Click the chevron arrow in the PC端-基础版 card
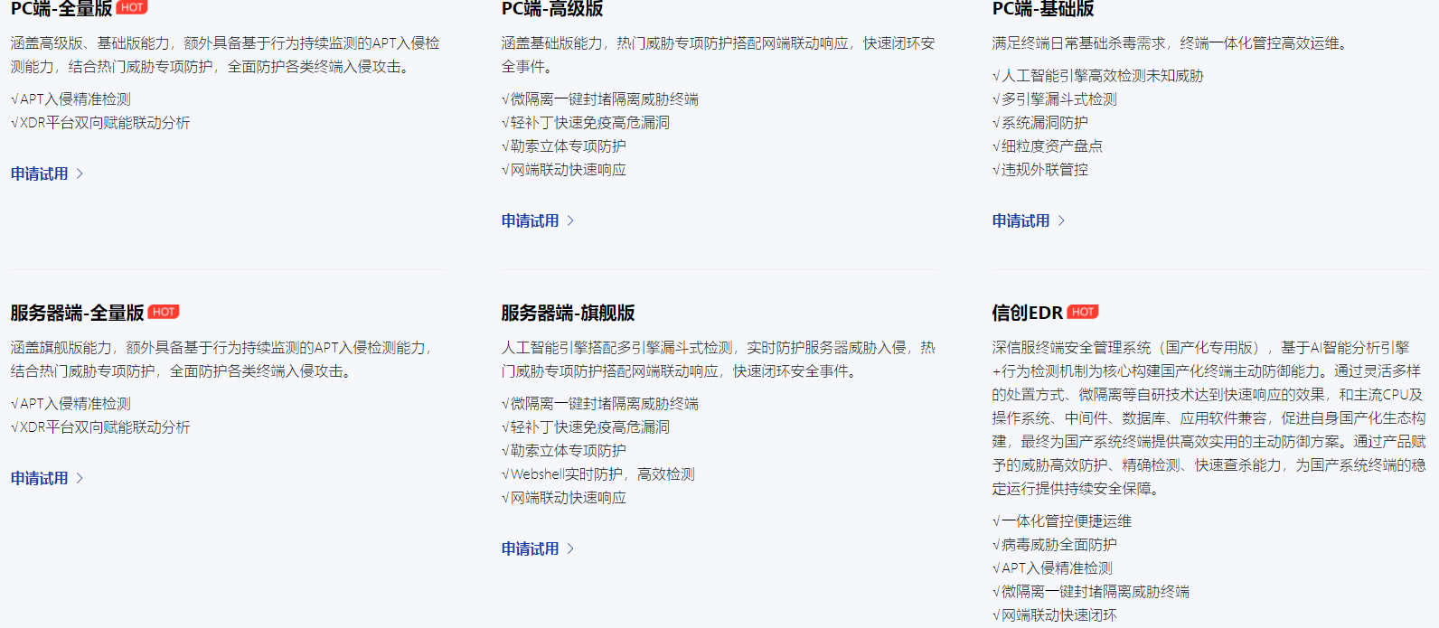This screenshot has width=1439, height=628. (1061, 220)
